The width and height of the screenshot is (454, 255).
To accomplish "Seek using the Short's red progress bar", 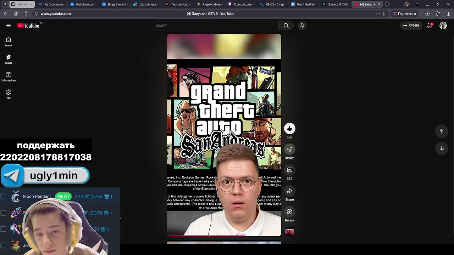I will click(x=224, y=235).
